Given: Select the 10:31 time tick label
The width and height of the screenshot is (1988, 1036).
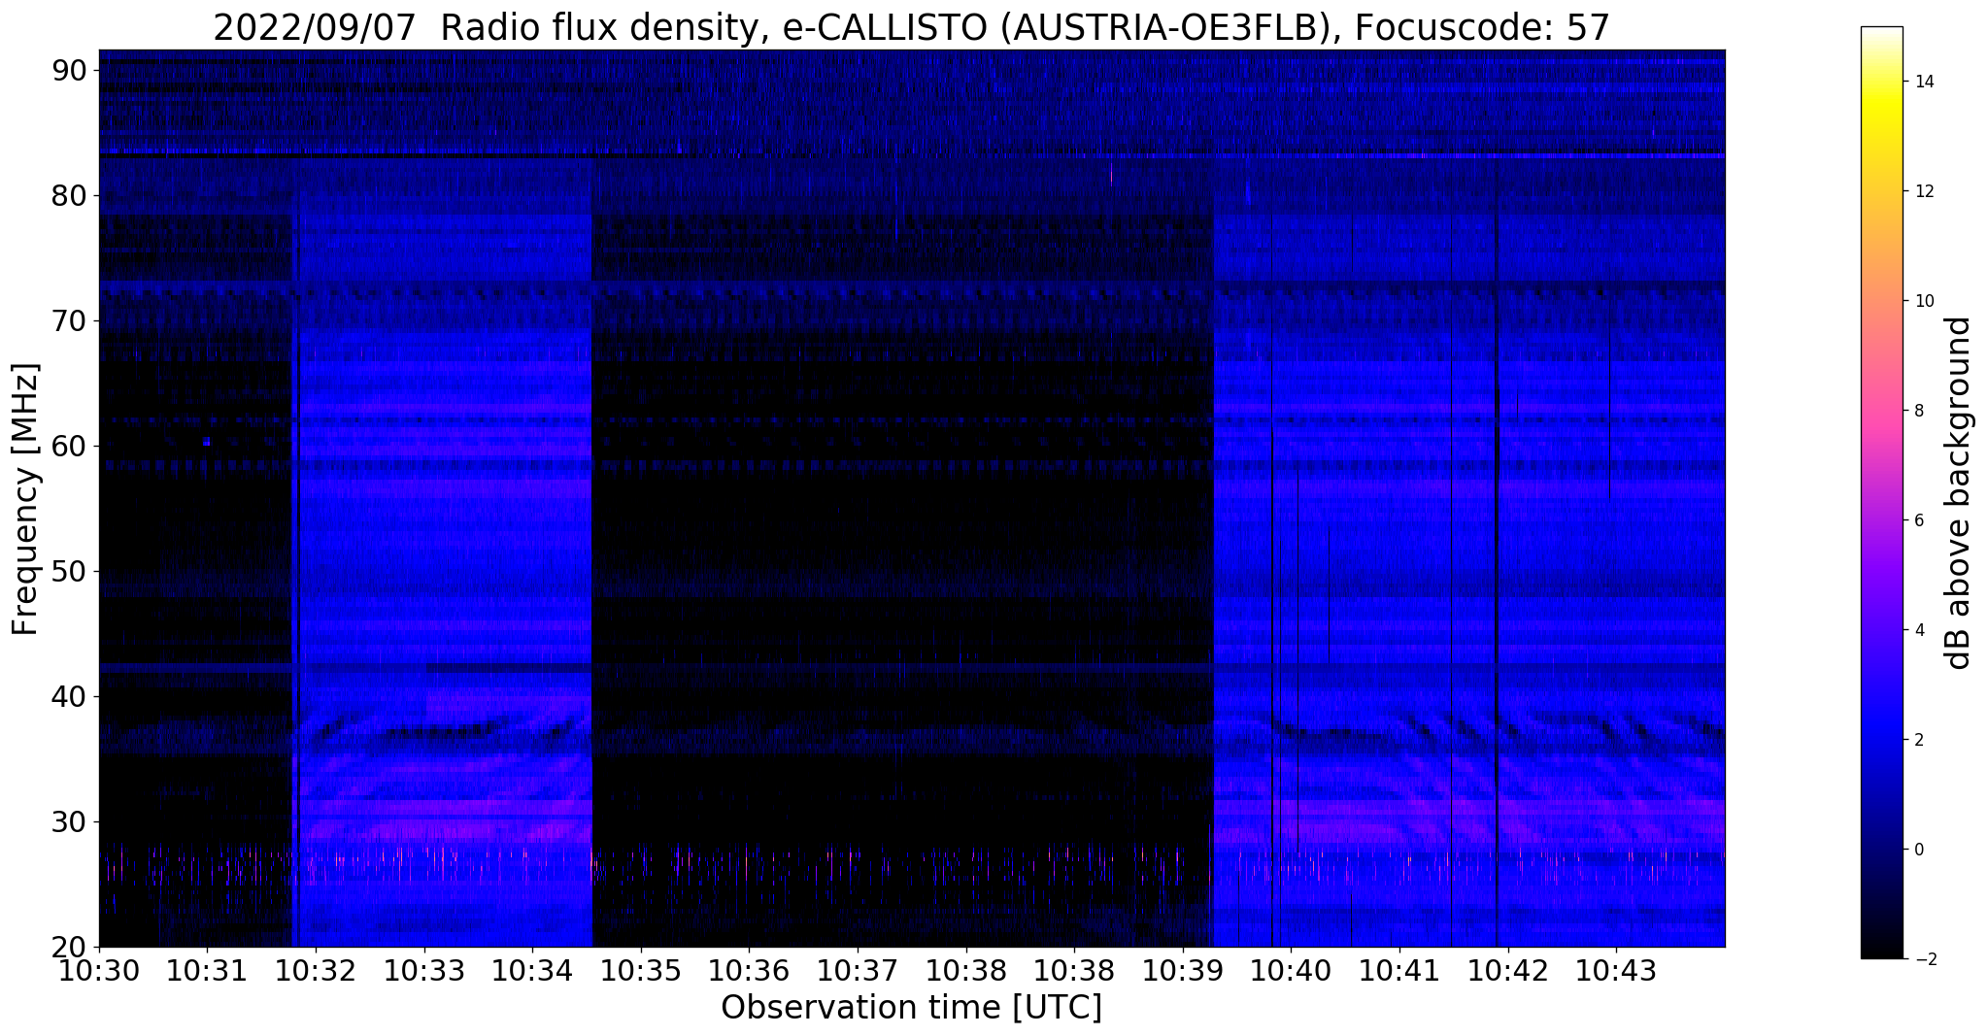Looking at the screenshot, I should [x=207, y=970].
